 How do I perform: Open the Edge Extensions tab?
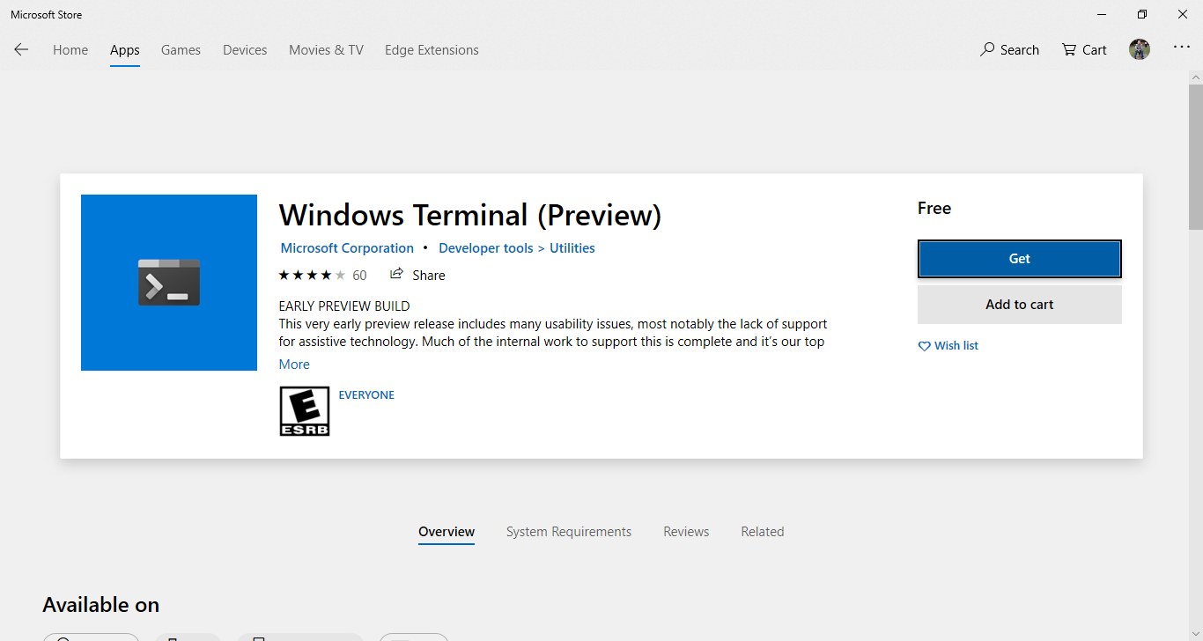(x=432, y=50)
